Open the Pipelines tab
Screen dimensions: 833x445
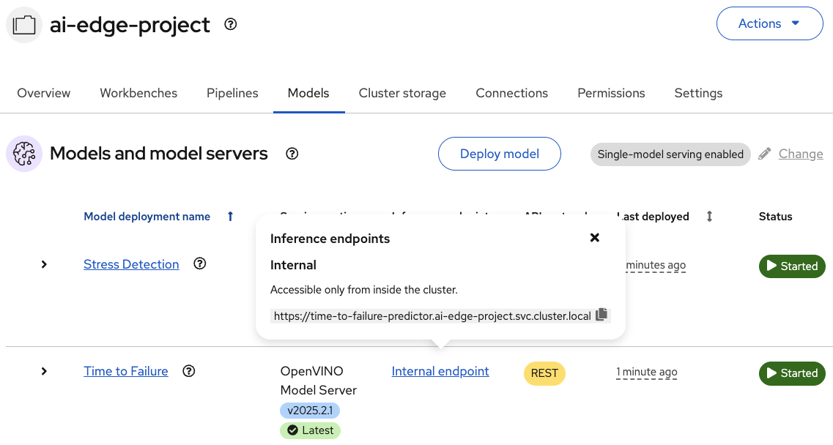[x=232, y=93]
